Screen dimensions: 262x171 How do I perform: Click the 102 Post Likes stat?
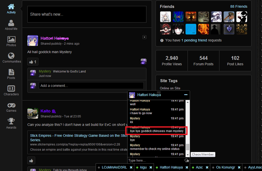[x=235, y=61]
